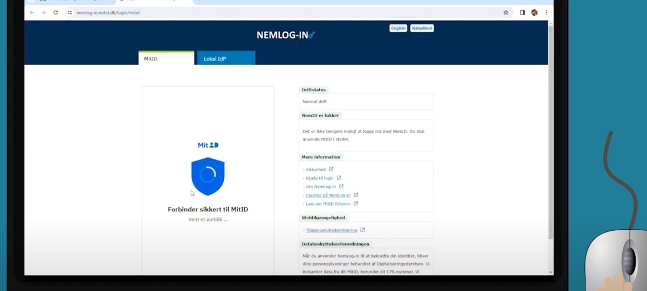Open the Chrome three-dot menu

546,12
